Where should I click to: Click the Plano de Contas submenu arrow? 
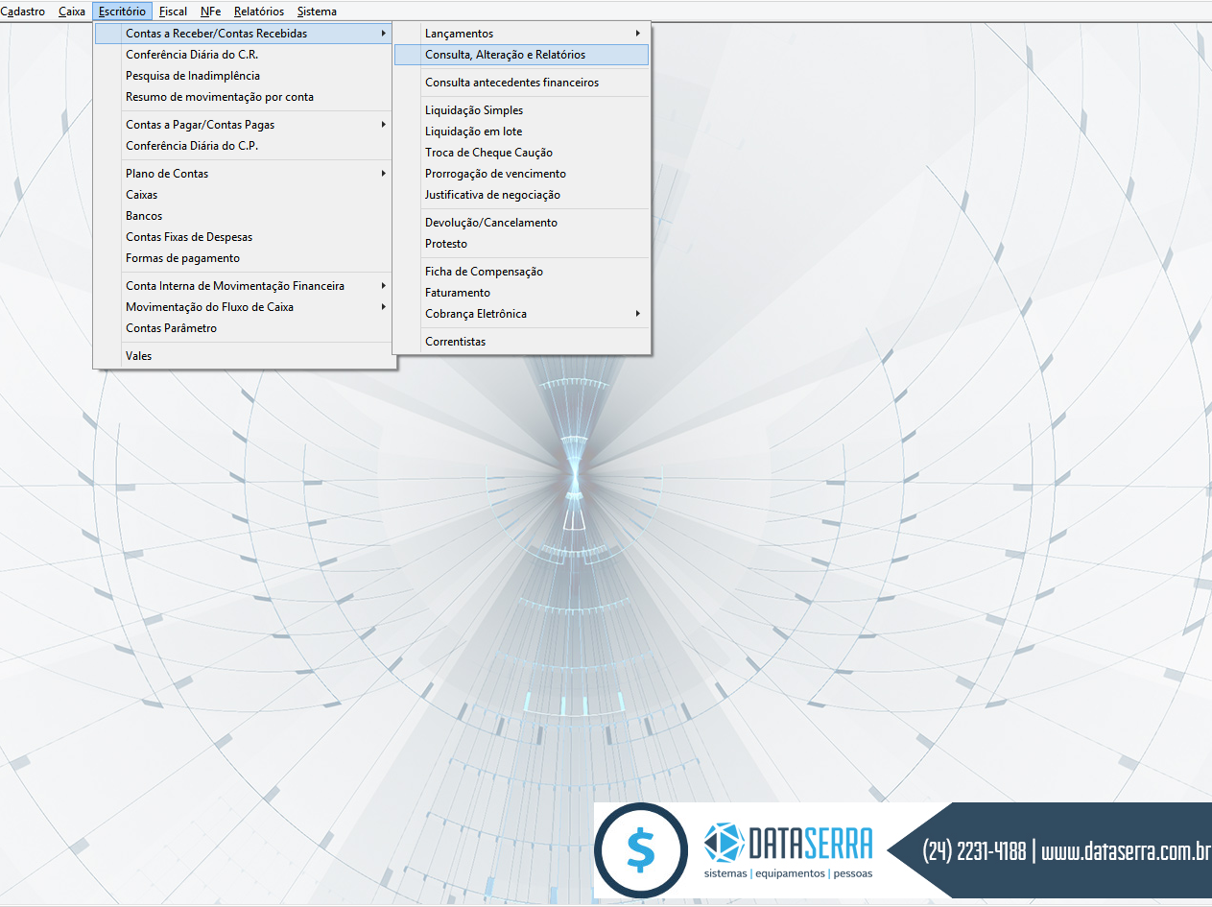[x=384, y=174]
